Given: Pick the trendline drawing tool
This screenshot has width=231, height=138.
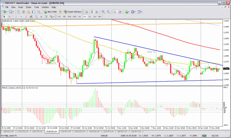Looking at the screenshot, I should pos(26,17).
